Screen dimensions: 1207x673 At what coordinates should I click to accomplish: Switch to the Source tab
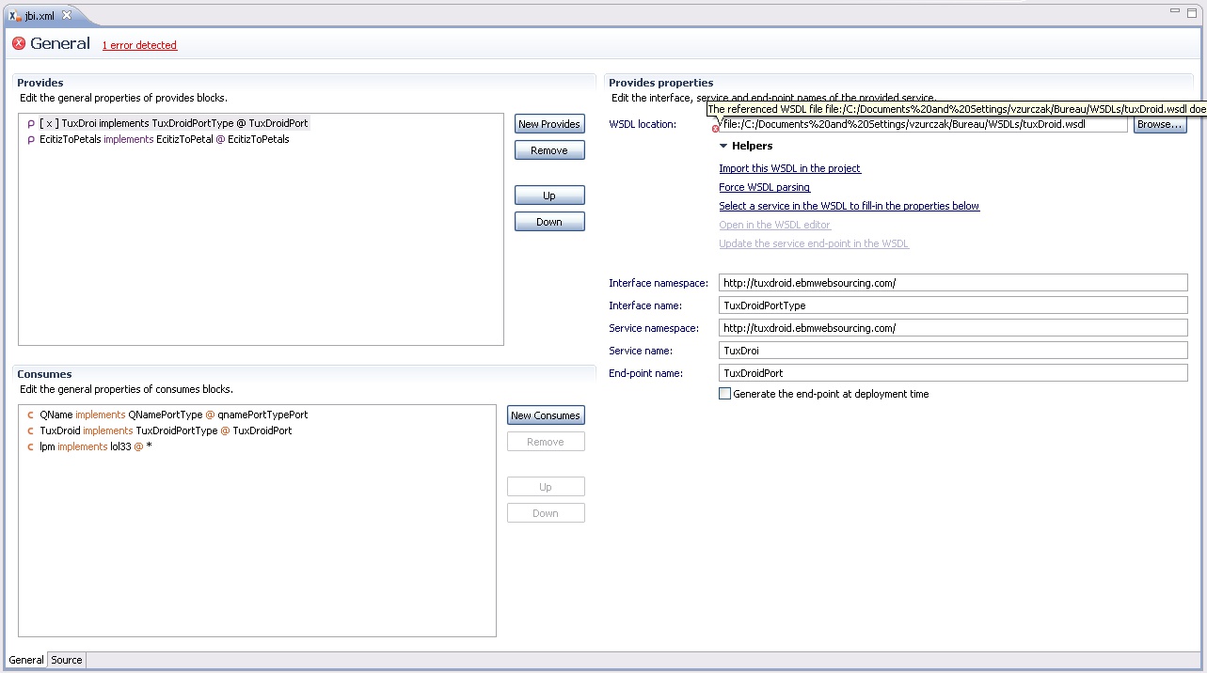point(67,660)
